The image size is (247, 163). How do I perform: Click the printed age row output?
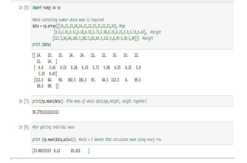[x=86, y=58]
